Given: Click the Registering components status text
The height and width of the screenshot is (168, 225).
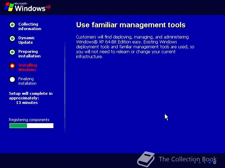Looking at the screenshot, I should (29, 120).
